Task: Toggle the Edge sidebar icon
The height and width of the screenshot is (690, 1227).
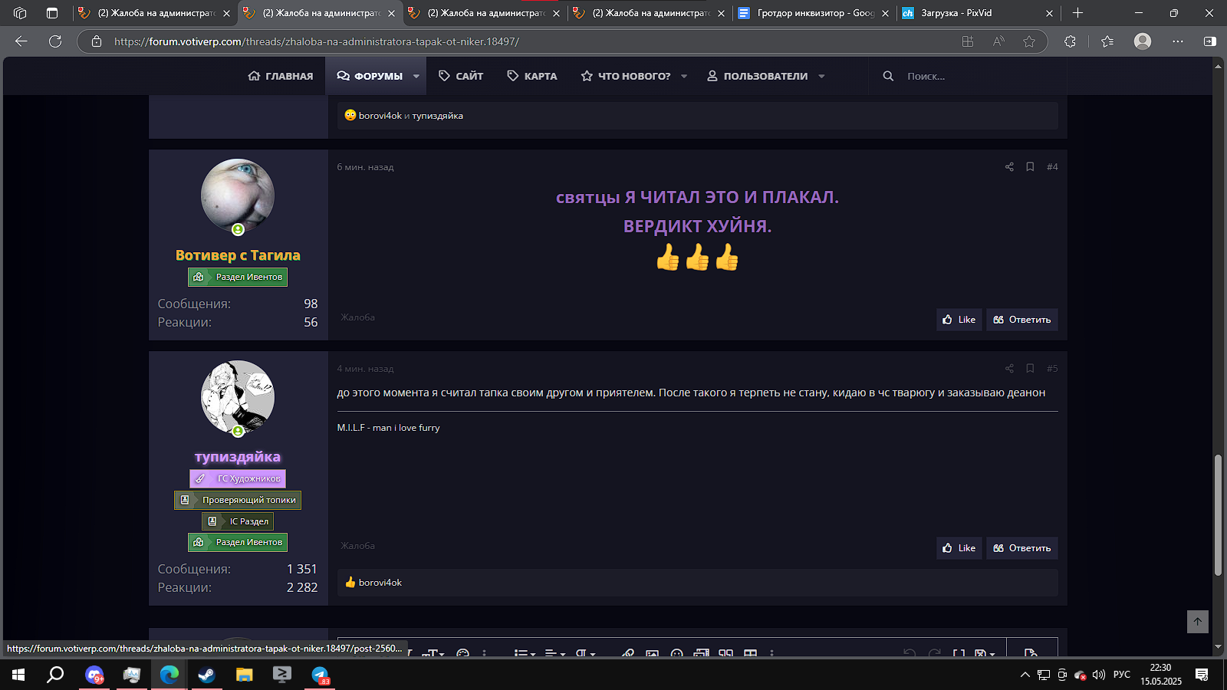Action: tap(1210, 41)
